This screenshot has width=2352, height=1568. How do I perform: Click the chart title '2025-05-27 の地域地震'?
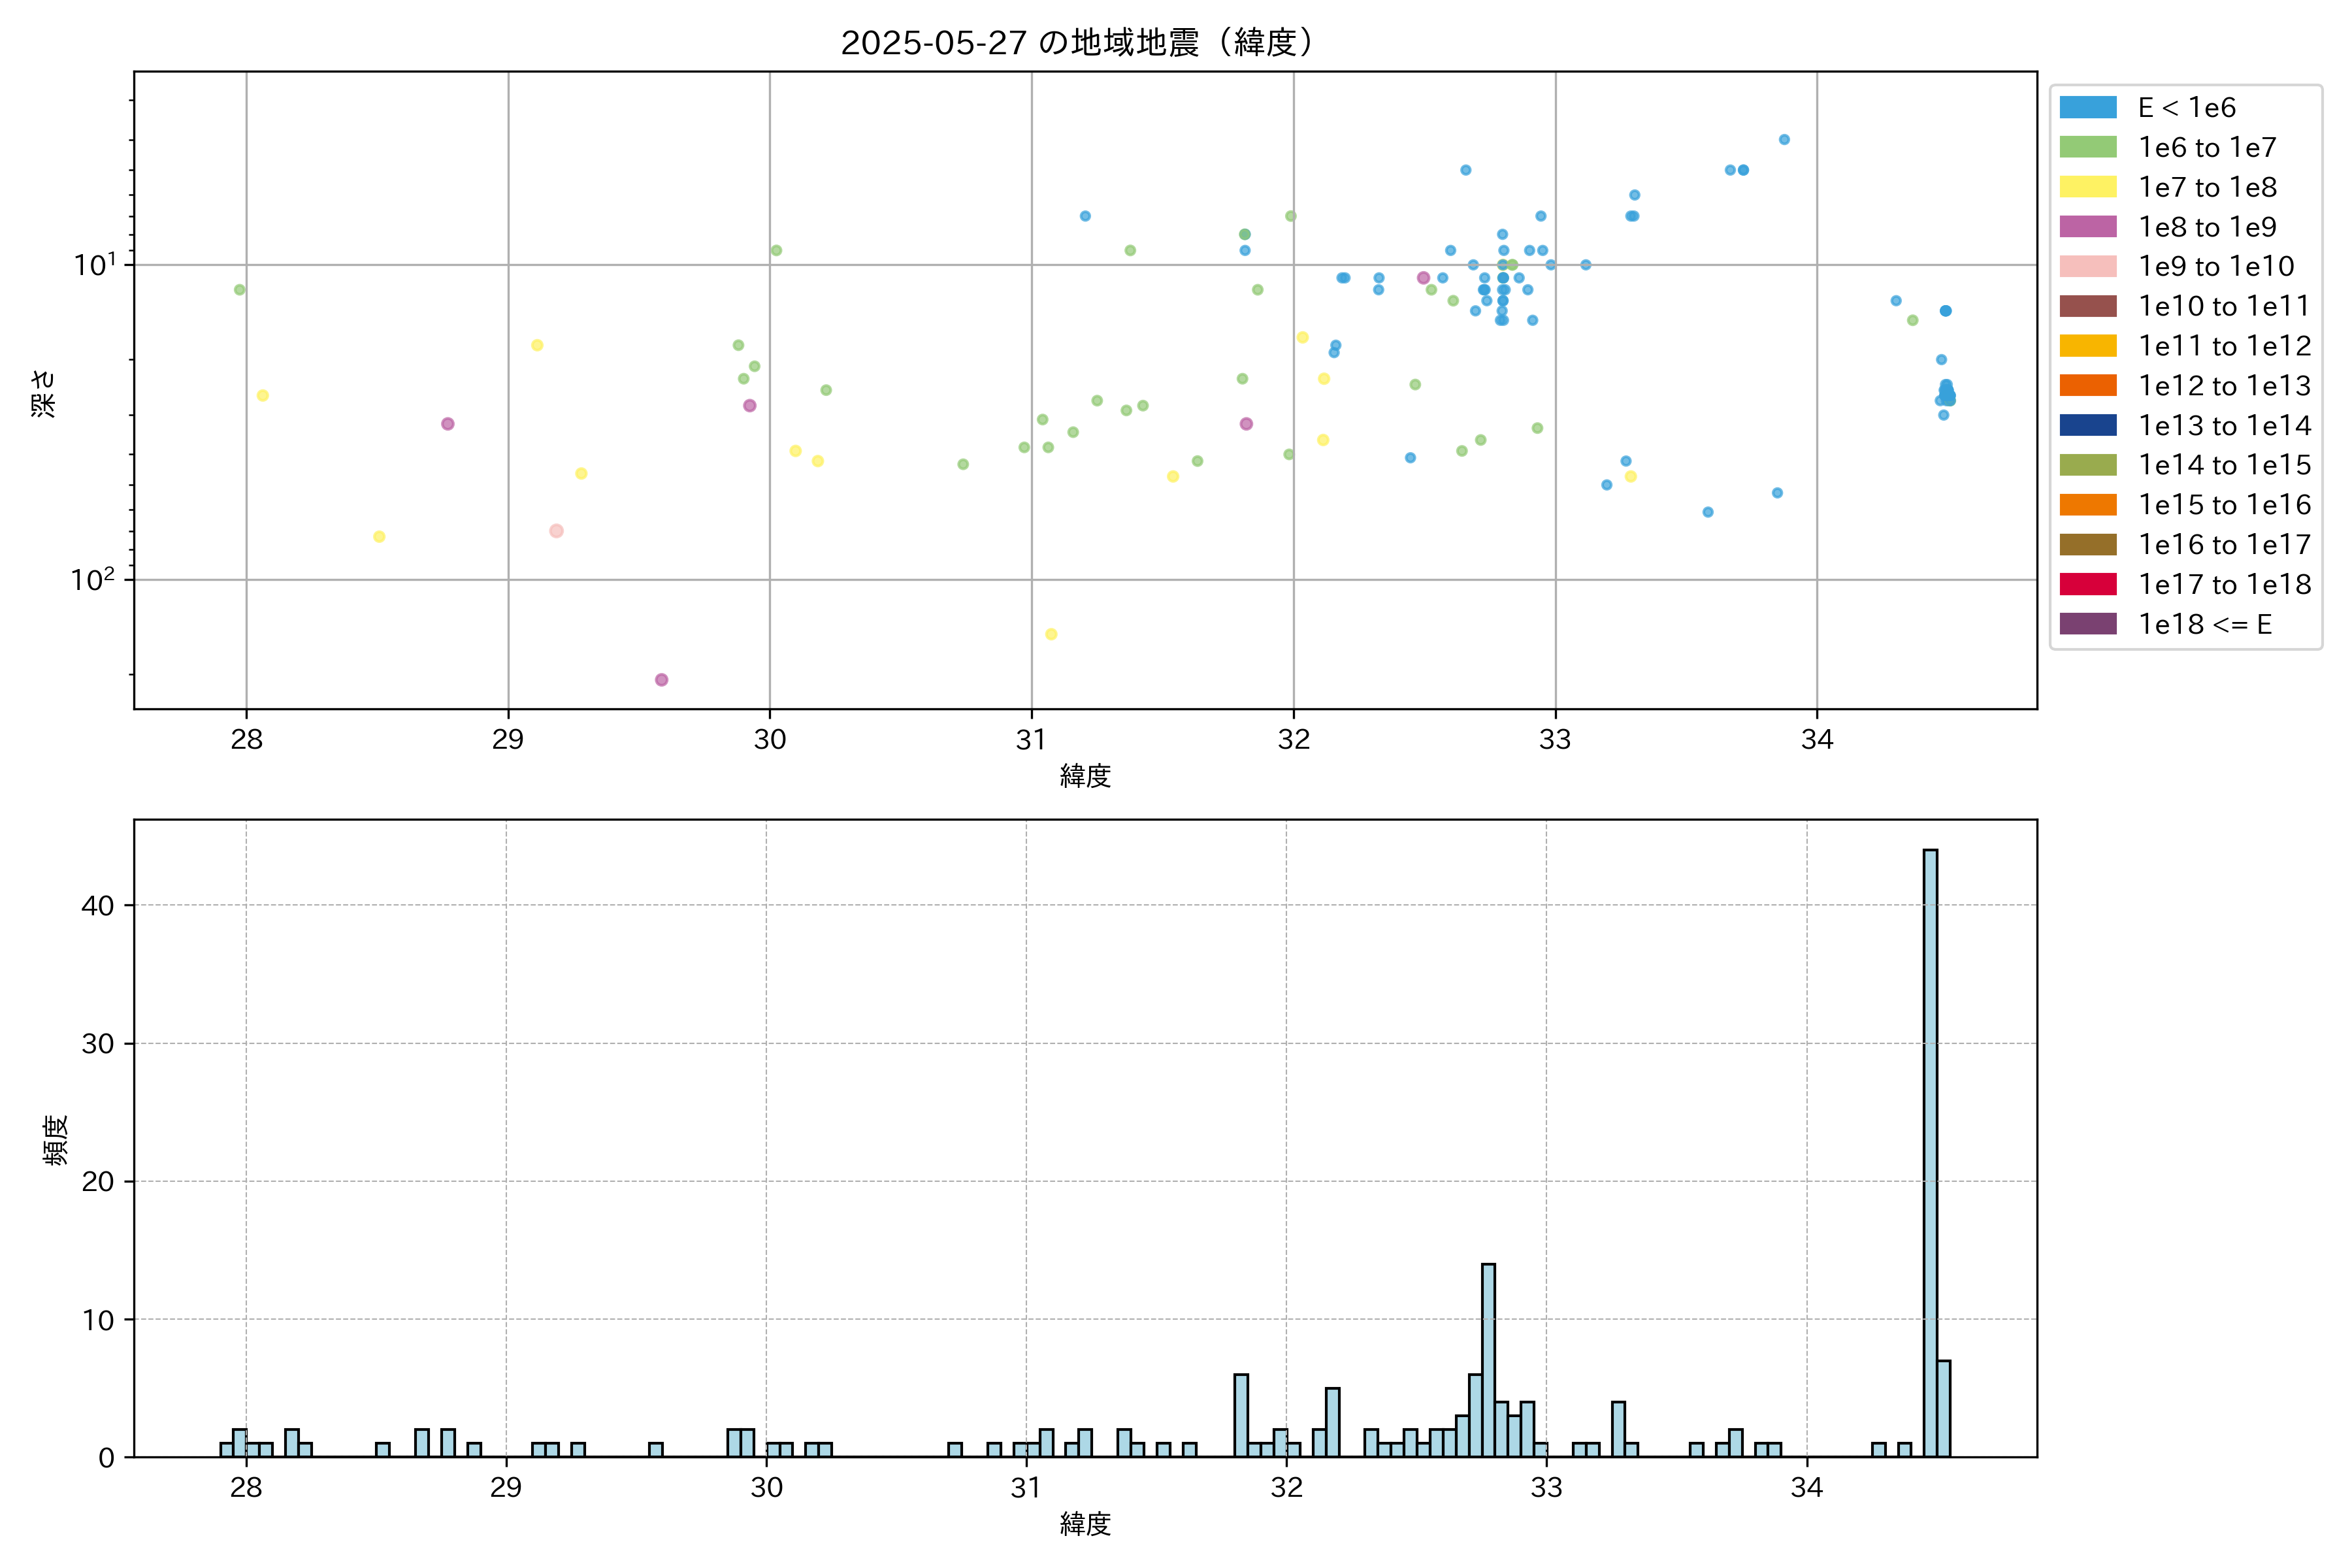point(1076,43)
